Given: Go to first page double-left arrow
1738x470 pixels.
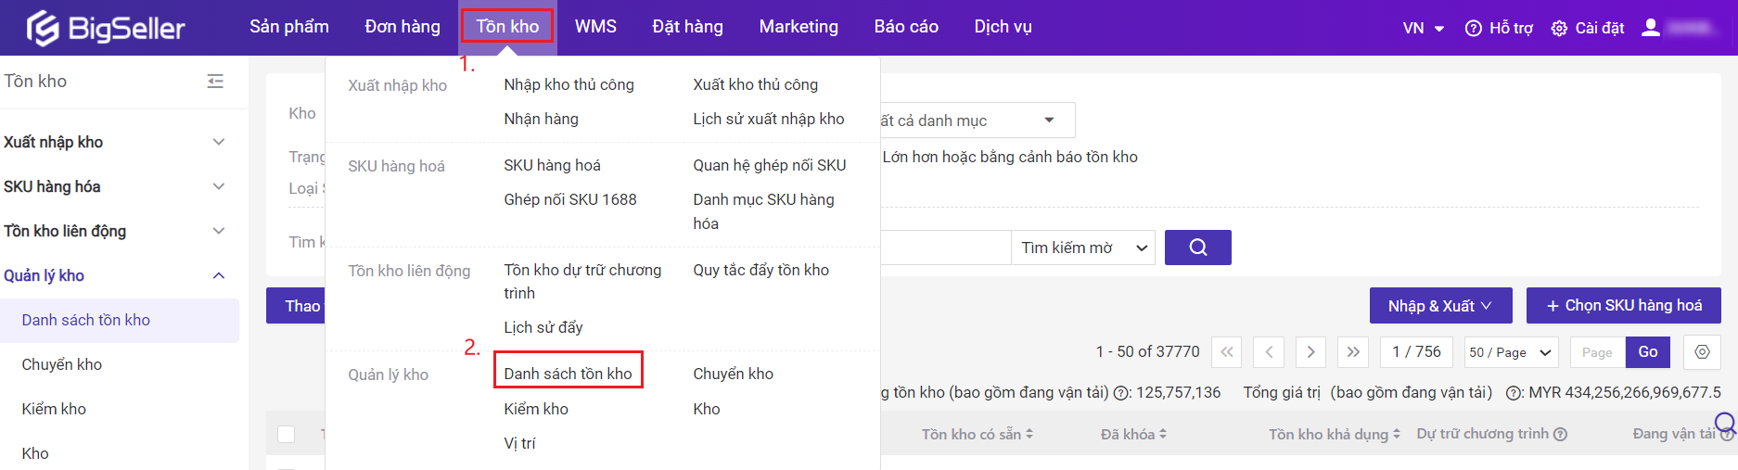Looking at the screenshot, I should [x=1227, y=352].
